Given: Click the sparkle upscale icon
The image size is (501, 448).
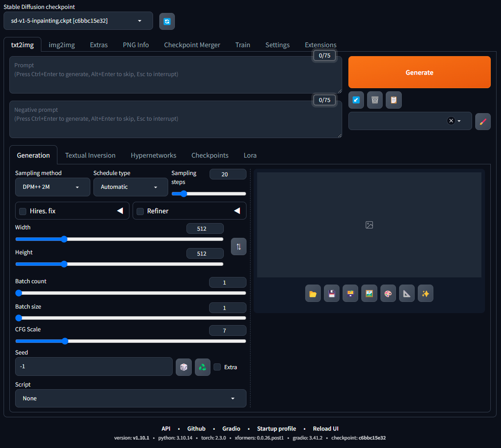Looking at the screenshot, I should coord(426,293).
